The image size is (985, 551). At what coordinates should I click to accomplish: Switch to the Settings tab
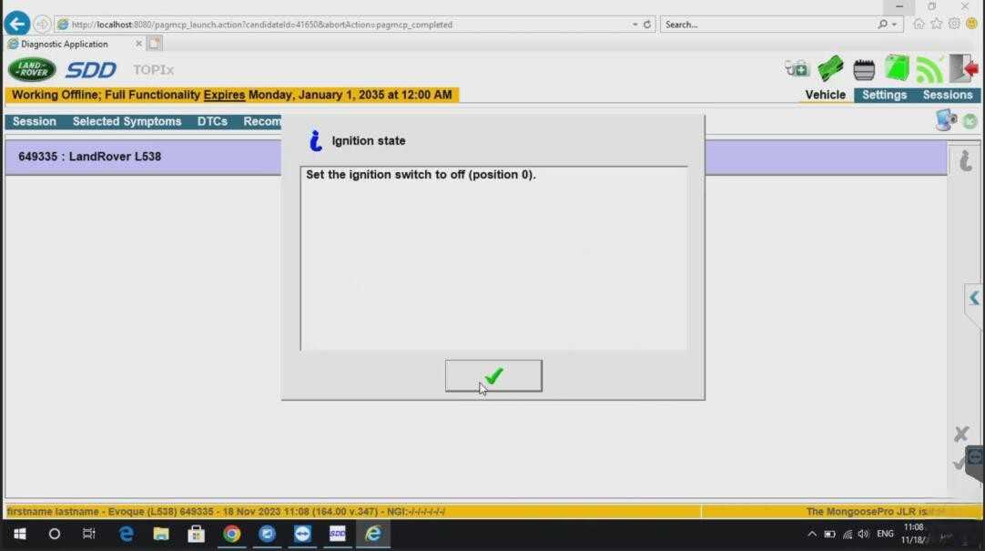[884, 95]
